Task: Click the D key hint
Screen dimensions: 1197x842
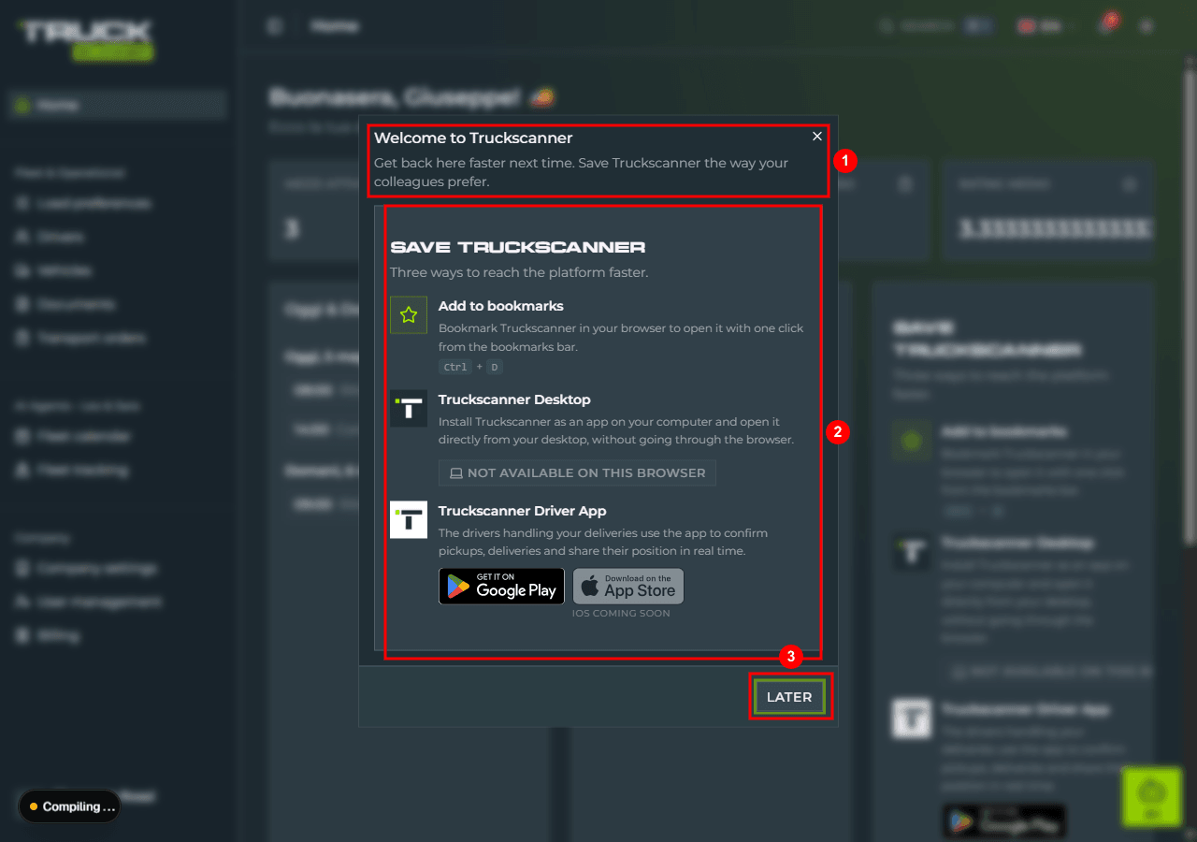Action: click(495, 367)
